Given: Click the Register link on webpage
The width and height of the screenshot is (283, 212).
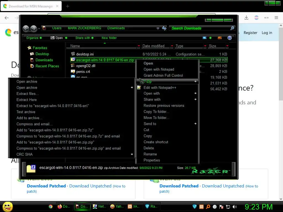Looking at the screenshot, I should point(250,33).
